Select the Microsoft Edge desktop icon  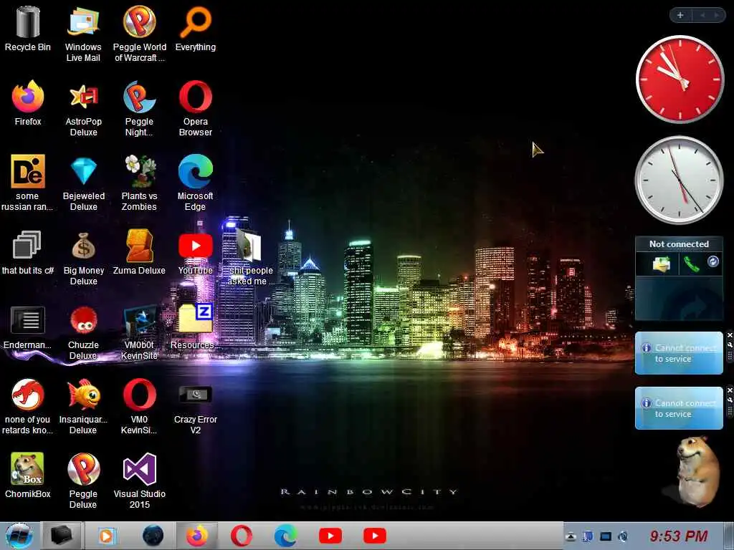(x=196, y=183)
